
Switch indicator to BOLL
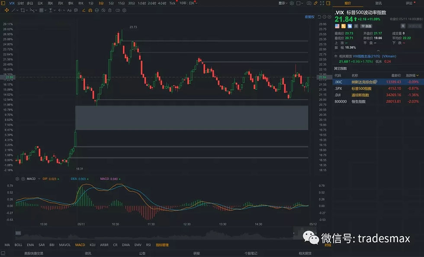18,245
